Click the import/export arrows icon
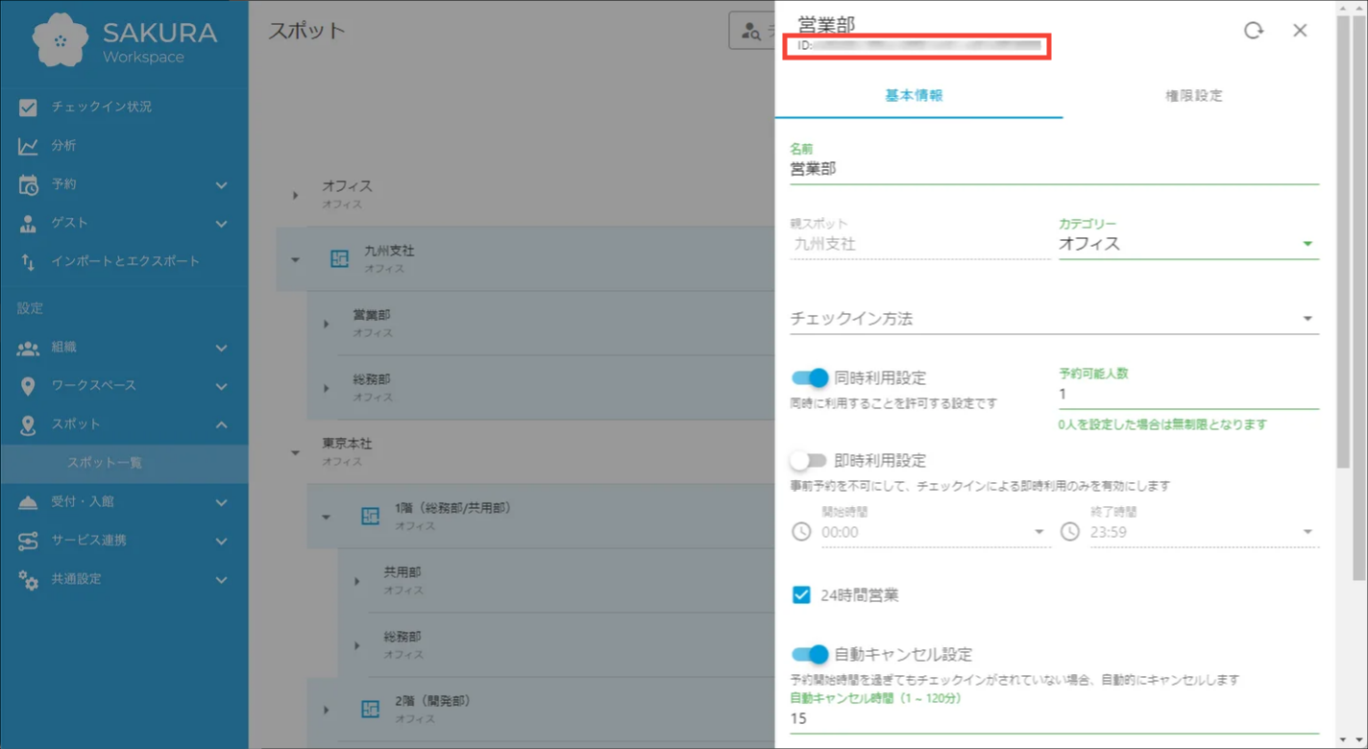Viewport: 1368px width, 749px height. pyautogui.click(x=28, y=261)
